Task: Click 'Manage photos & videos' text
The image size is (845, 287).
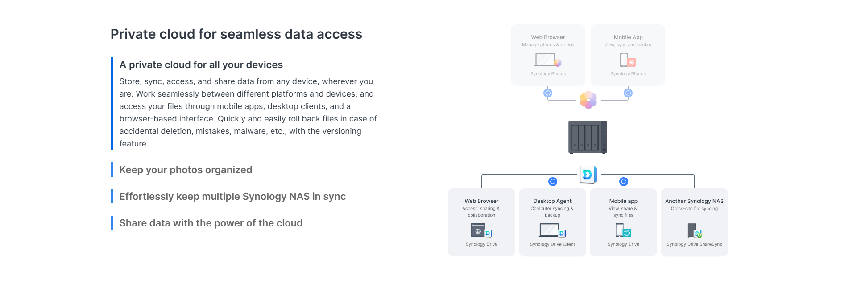Action: coord(548,45)
